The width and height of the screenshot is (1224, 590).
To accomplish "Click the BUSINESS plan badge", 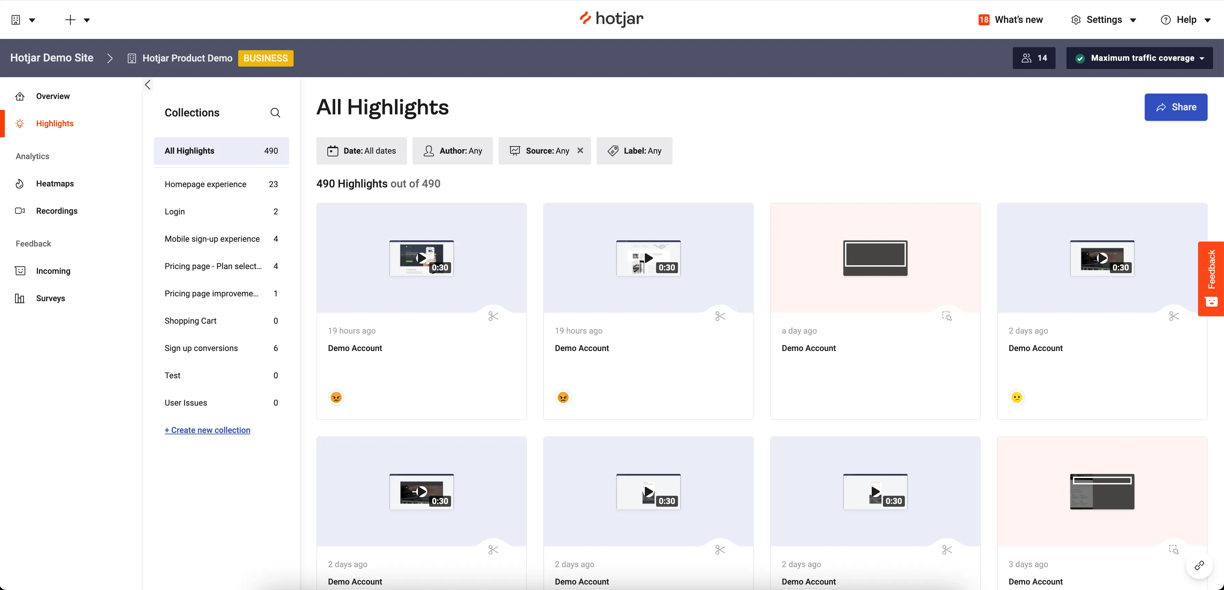I will (x=266, y=58).
